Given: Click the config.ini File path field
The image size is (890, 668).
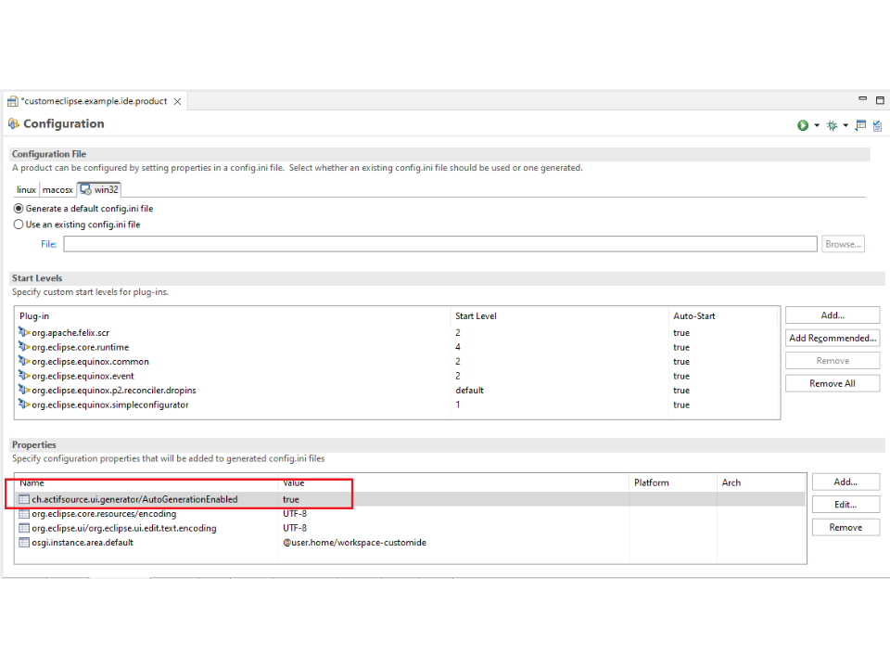Looking at the screenshot, I should tap(439, 244).
